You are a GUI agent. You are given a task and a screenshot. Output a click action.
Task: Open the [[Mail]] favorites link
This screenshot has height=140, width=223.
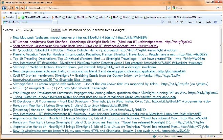tap(79, 17)
